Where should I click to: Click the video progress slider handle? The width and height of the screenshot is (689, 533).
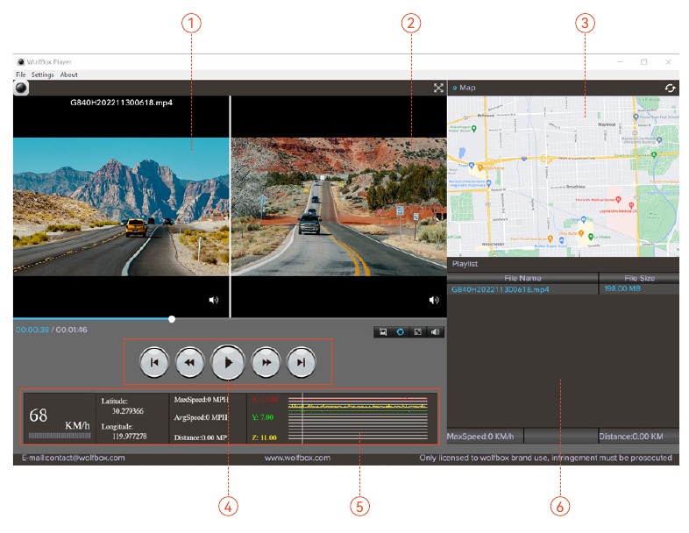pos(172,318)
